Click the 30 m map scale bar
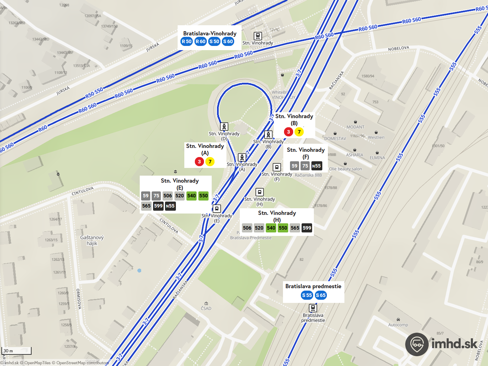Viewport: 488px width, 366px height. coord(17,351)
